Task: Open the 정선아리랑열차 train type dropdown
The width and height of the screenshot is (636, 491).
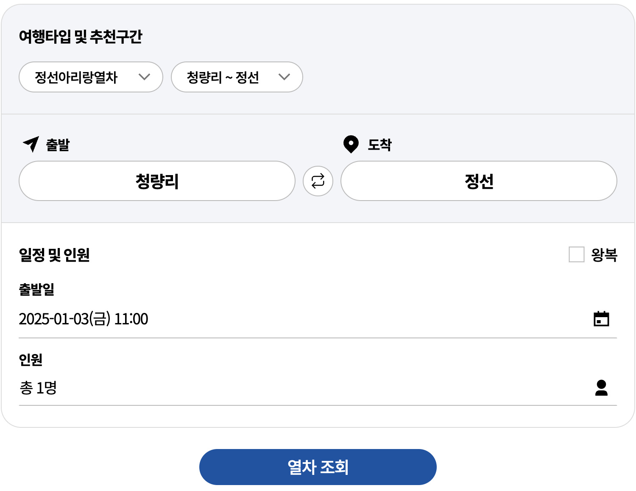Action: (90, 77)
